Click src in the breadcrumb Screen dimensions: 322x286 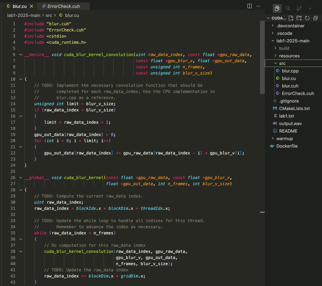(x=49, y=15)
